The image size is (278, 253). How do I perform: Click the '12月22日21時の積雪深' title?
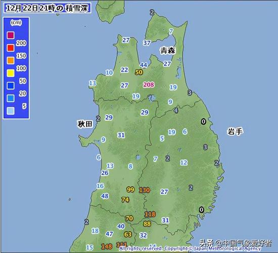(47, 8)
